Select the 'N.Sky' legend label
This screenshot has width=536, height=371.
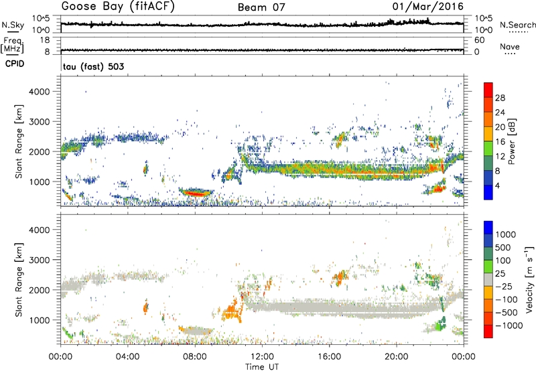pyautogui.click(x=13, y=25)
